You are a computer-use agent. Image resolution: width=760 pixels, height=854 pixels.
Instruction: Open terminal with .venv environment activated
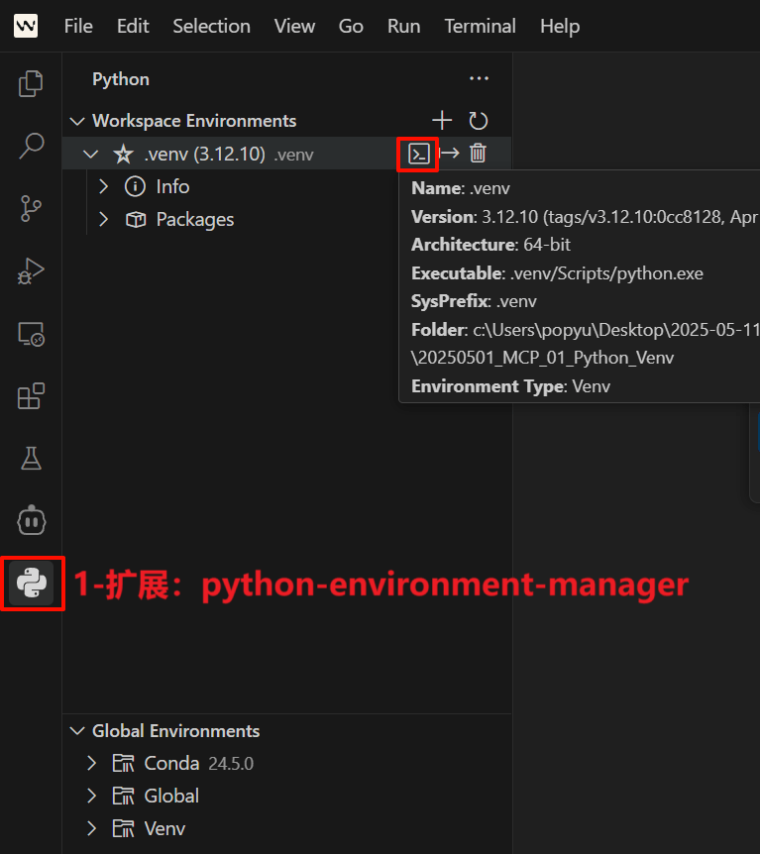419,154
